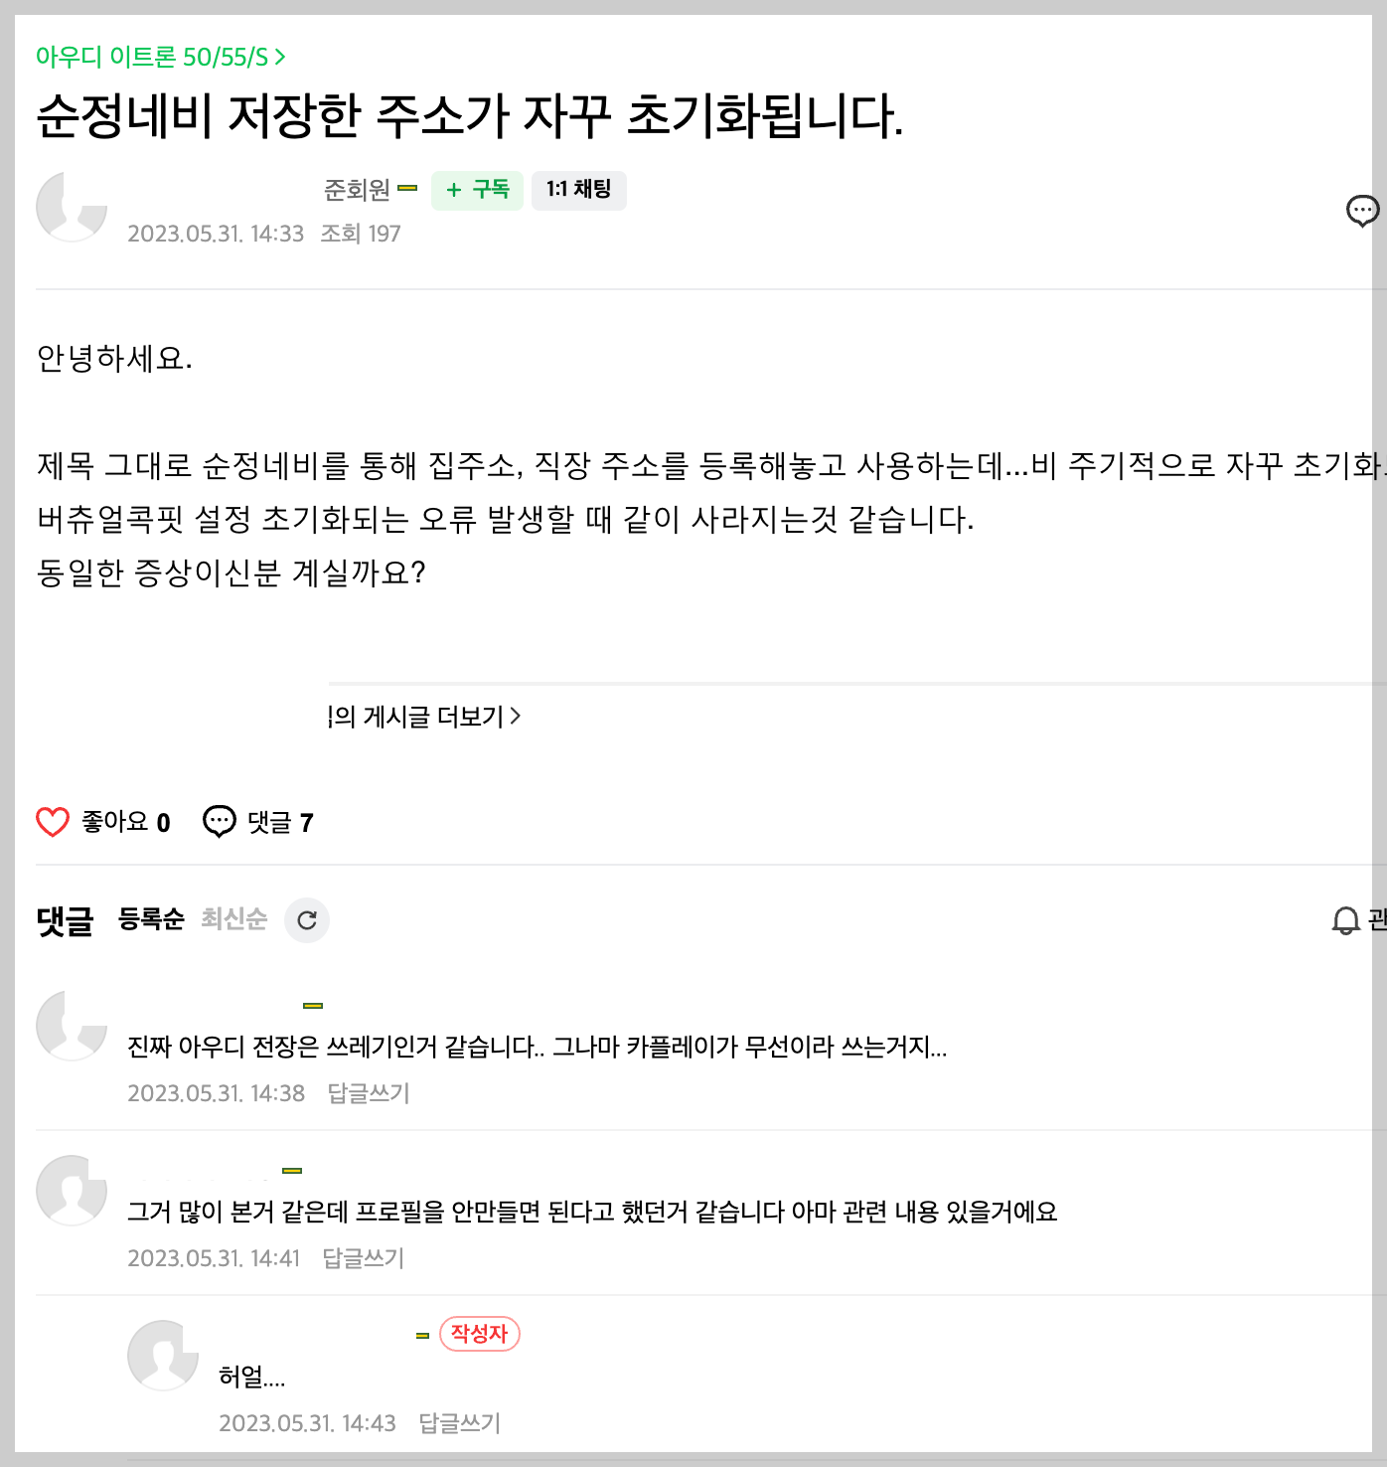Viewport: 1387px width, 1467px height.
Task: Click the notification bell icon in the comments header
Action: (1345, 920)
